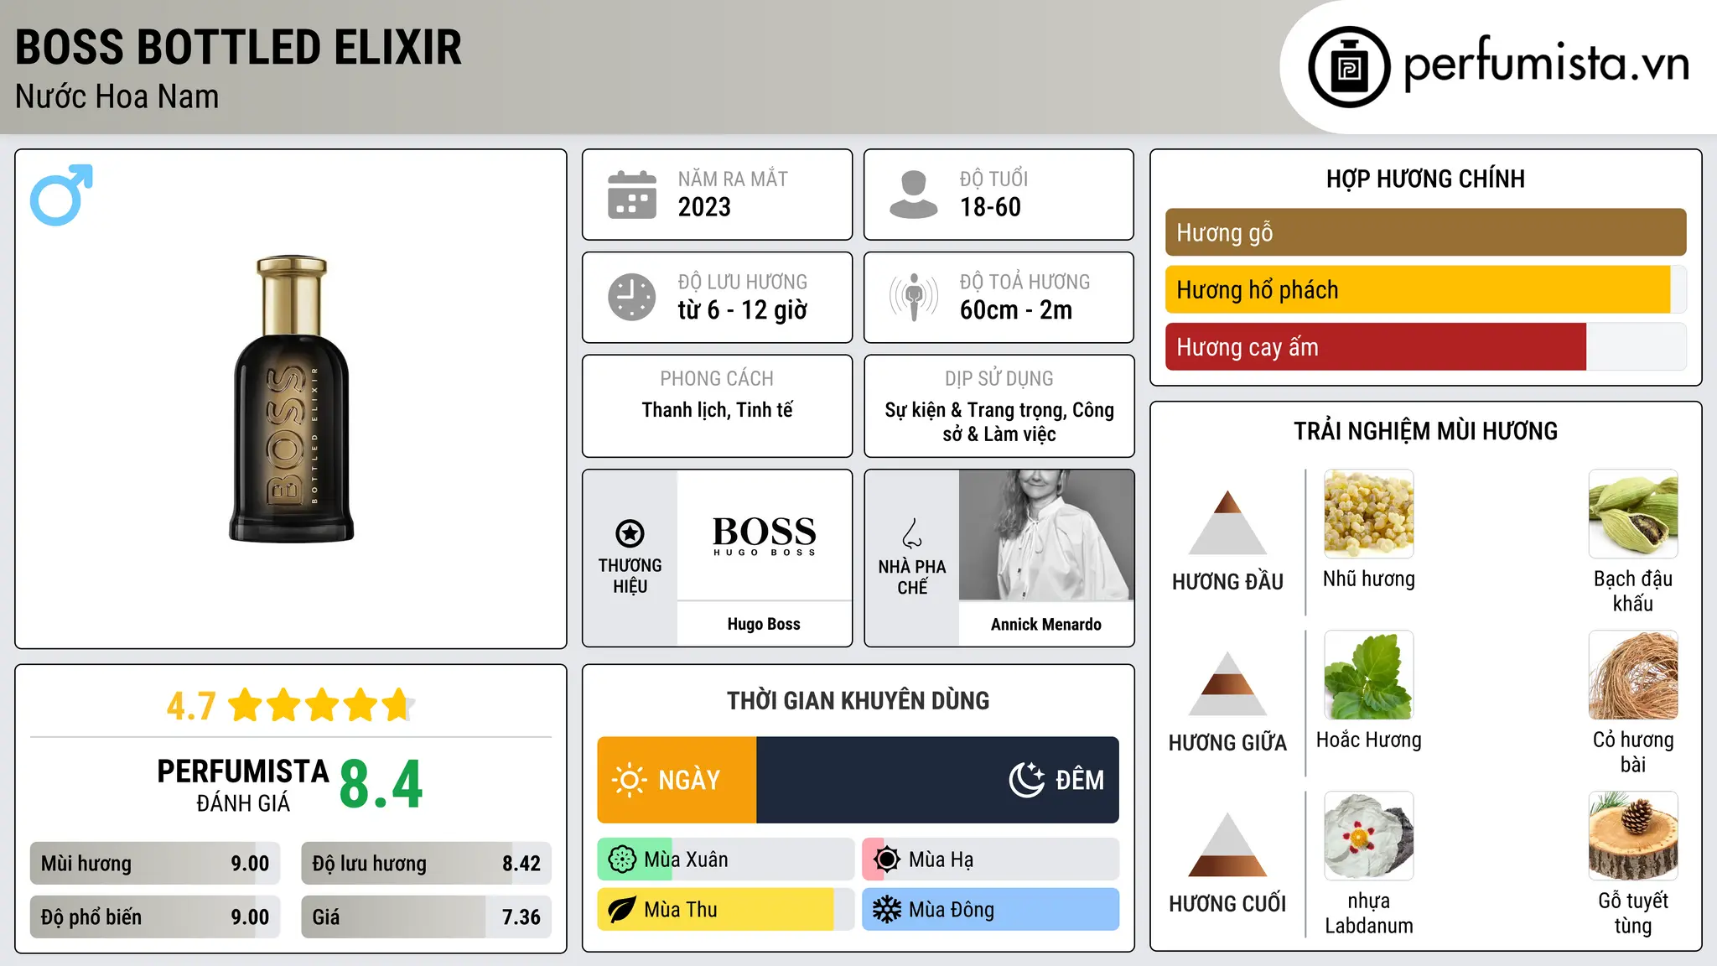This screenshot has height=966, width=1717.
Task: Click the clock icon beside Độ lưu hương
Action: click(x=632, y=297)
